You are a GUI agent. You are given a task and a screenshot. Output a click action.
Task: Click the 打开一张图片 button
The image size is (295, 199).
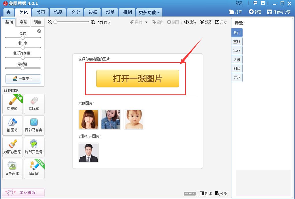pyautogui.click(x=138, y=78)
